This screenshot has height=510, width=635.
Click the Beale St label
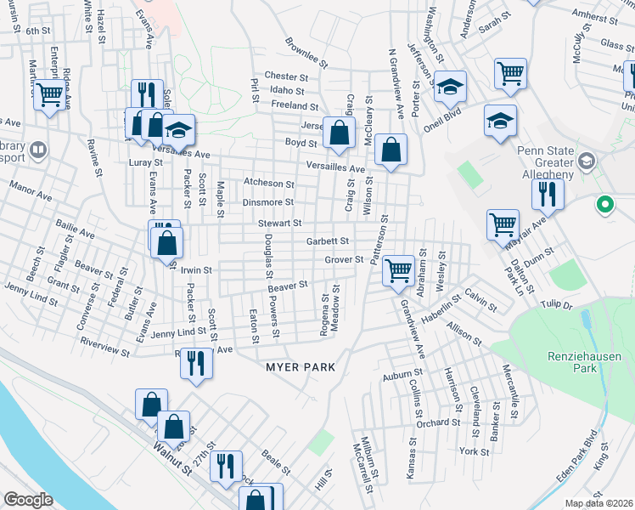tap(276, 462)
